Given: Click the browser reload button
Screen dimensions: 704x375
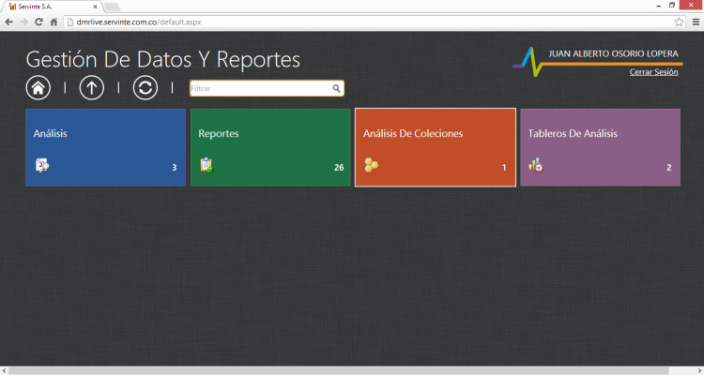Looking at the screenshot, I should click(39, 21).
